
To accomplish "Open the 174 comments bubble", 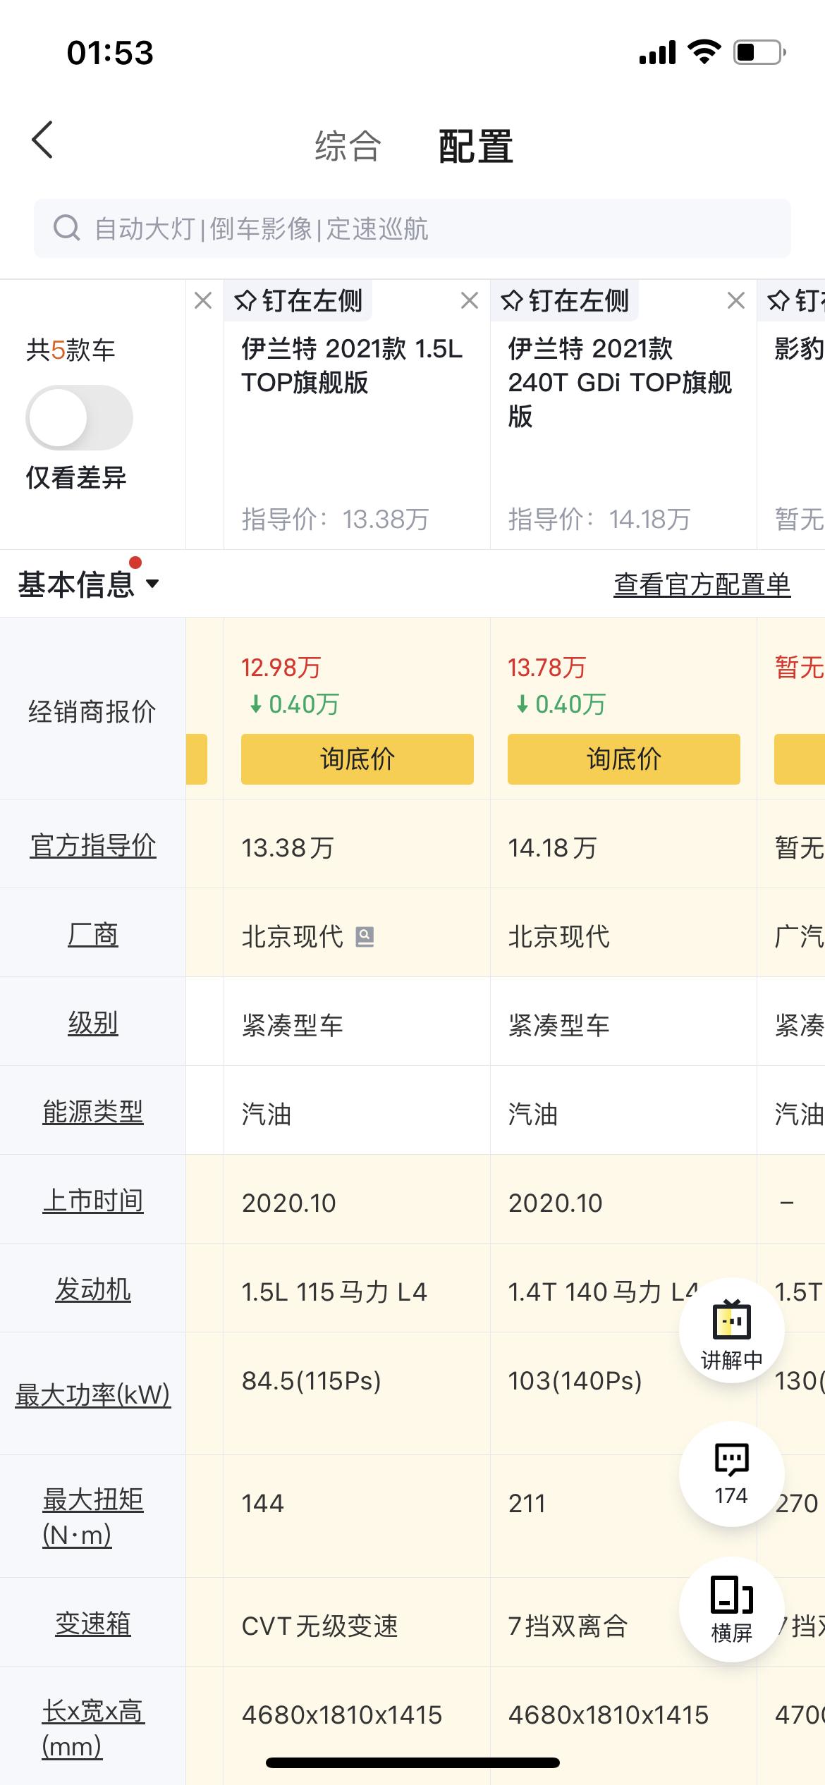I will [732, 1474].
